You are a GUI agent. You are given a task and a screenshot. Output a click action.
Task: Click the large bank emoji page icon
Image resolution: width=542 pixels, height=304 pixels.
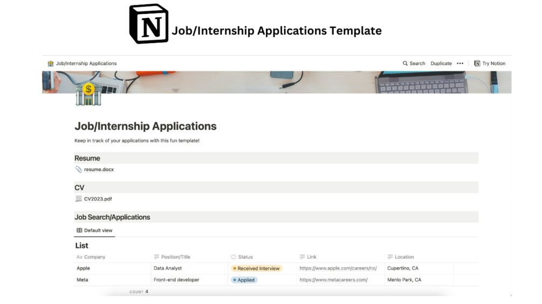(88, 94)
